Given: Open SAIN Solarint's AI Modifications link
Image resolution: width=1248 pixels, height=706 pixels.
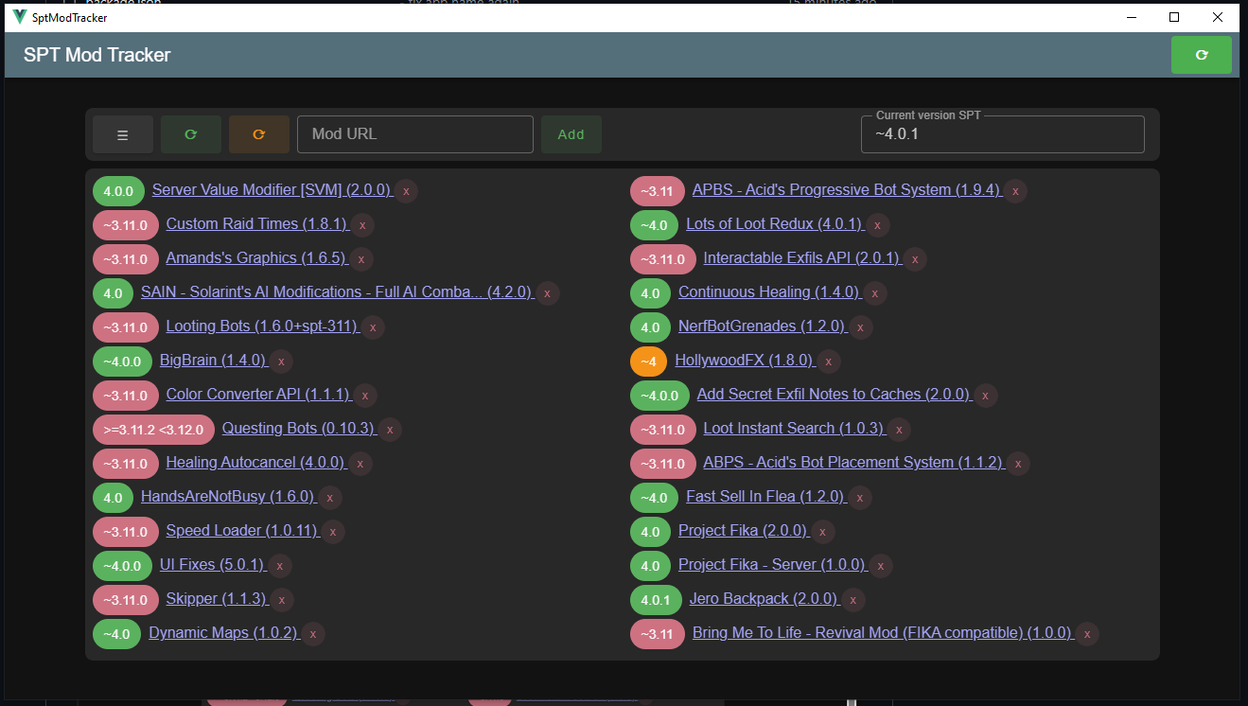Looking at the screenshot, I should tap(338, 291).
